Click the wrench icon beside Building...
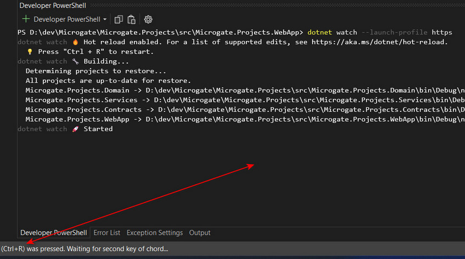 pos(76,61)
